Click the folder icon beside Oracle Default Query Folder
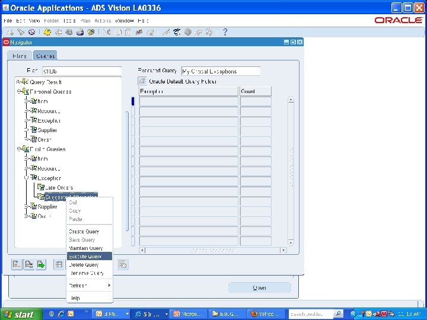The image size is (427, 320). point(142,81)
